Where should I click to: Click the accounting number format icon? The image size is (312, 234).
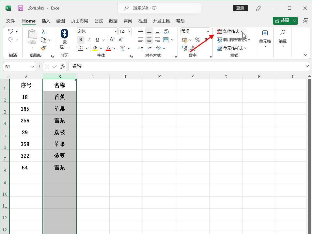(184, 40)
